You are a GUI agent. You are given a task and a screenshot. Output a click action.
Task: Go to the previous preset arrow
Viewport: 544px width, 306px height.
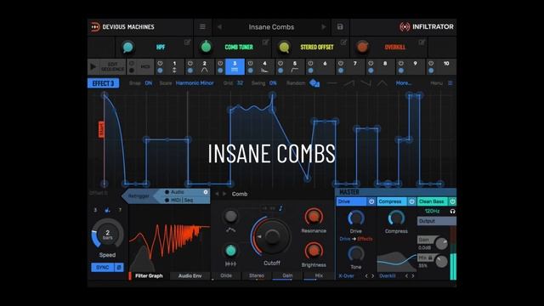(x=219, y=26)
